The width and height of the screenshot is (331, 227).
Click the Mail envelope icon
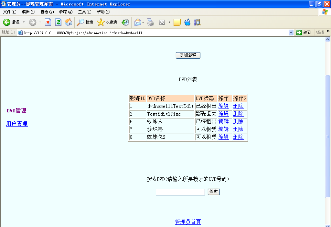pos(138,22)
